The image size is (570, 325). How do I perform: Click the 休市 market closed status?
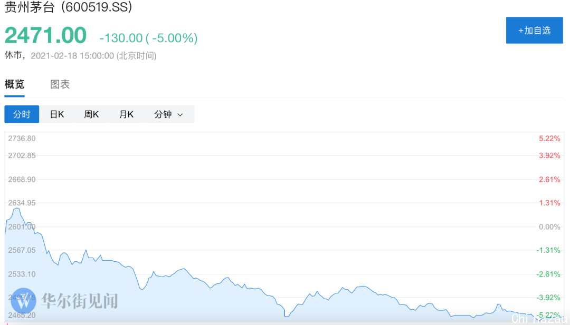[x=13, y=55]
